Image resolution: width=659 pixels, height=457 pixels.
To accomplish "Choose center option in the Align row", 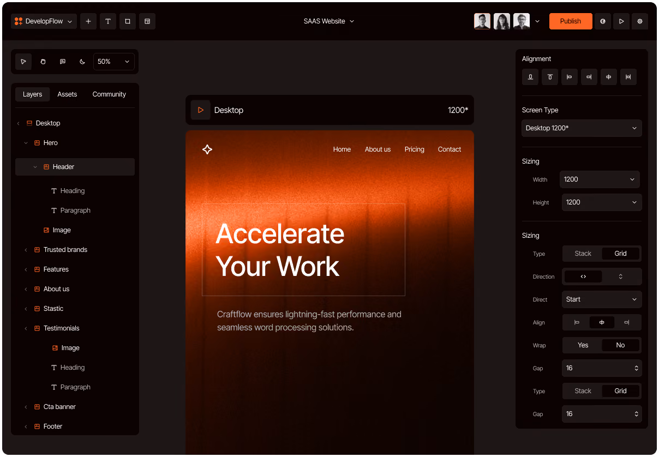I will tap(602, 322).
